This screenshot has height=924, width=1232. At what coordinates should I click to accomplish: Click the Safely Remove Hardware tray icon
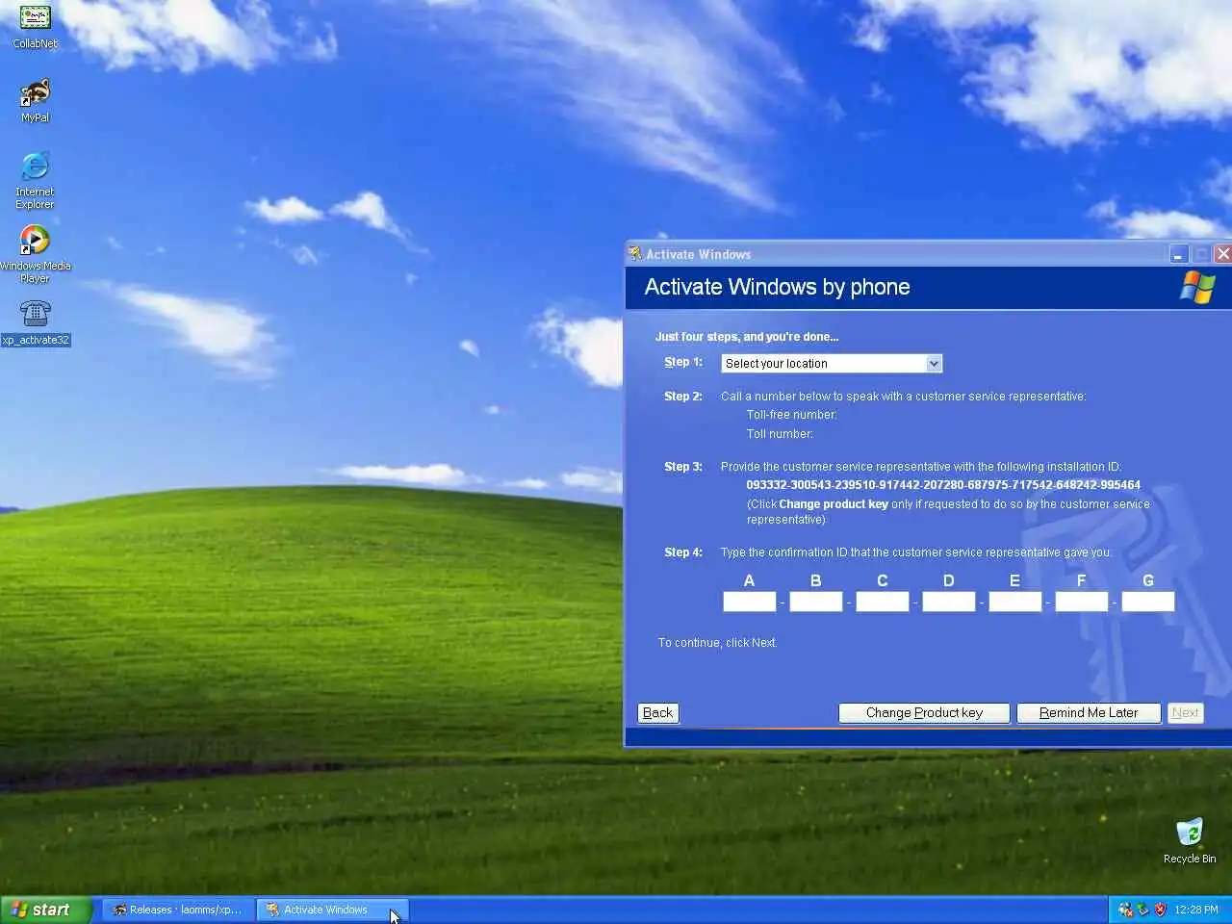pyautogui.click(x=1143, y=910)
